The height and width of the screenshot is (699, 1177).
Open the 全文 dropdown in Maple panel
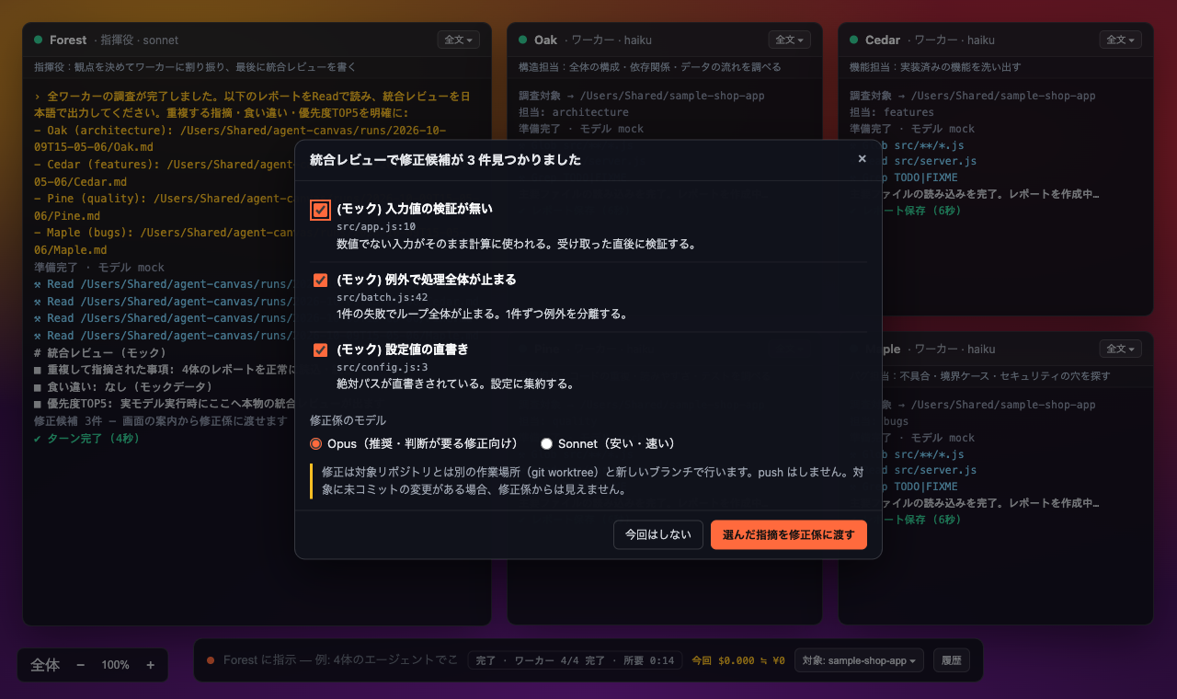[x=1120, y=349]
